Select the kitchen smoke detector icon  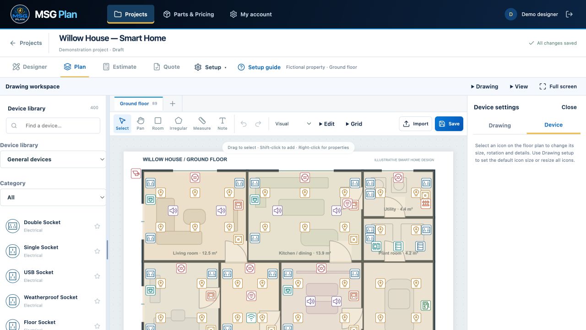[305, 177]
